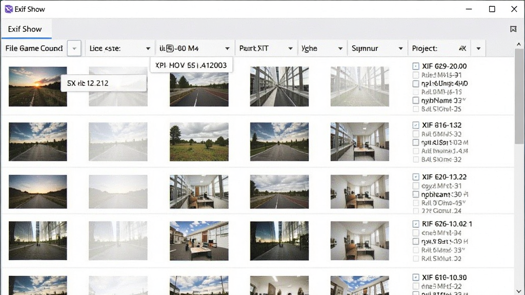This screenshot has width=525, height=295.
Task: Check the Rded M415-91 checkbox
Action: pyautogui.click(x=415, y=75)
